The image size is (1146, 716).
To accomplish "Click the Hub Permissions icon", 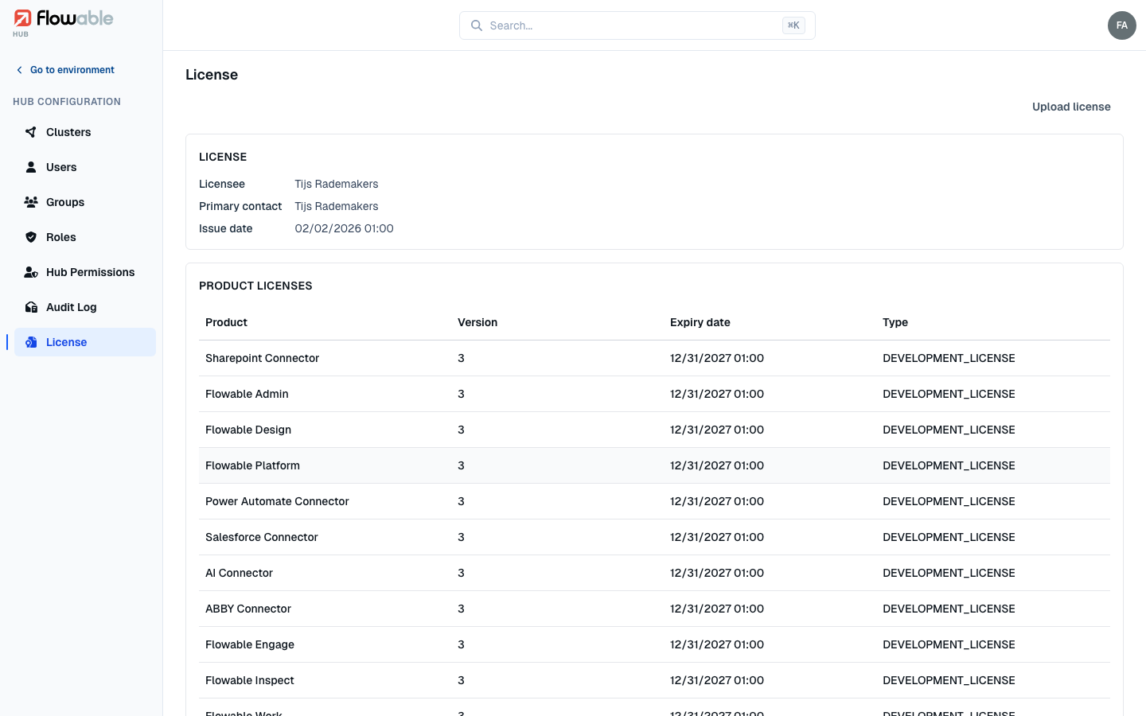I will pyautogui.click(x=31, y=272).
